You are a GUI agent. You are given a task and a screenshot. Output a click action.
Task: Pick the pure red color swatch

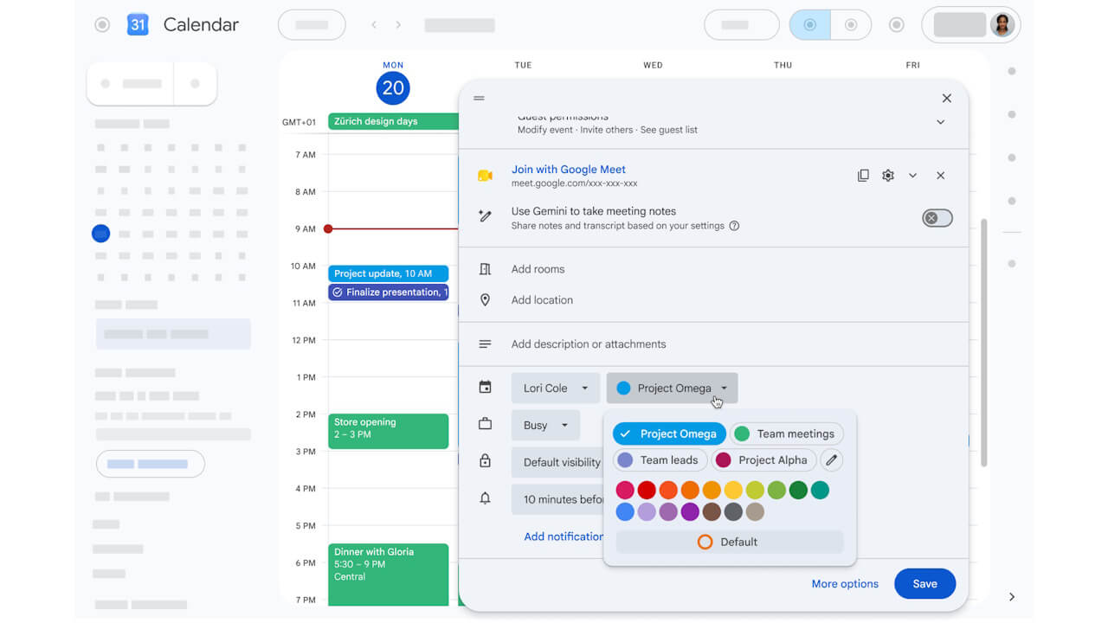647,491
